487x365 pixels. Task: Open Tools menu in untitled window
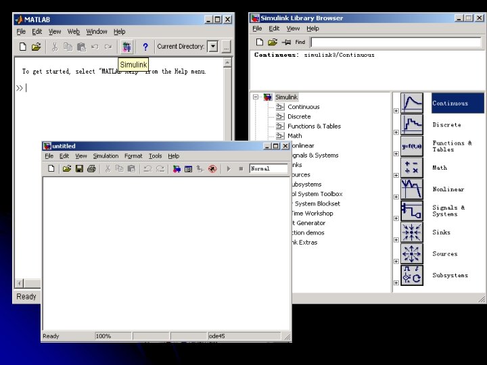[x=155, y=156]
